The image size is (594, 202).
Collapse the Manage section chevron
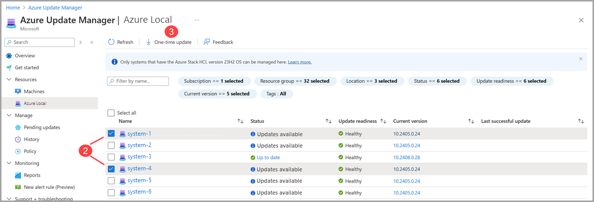coord(9,115)
